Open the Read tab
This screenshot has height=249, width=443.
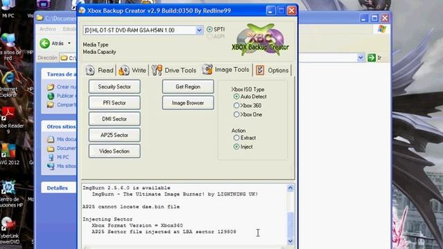100,71
